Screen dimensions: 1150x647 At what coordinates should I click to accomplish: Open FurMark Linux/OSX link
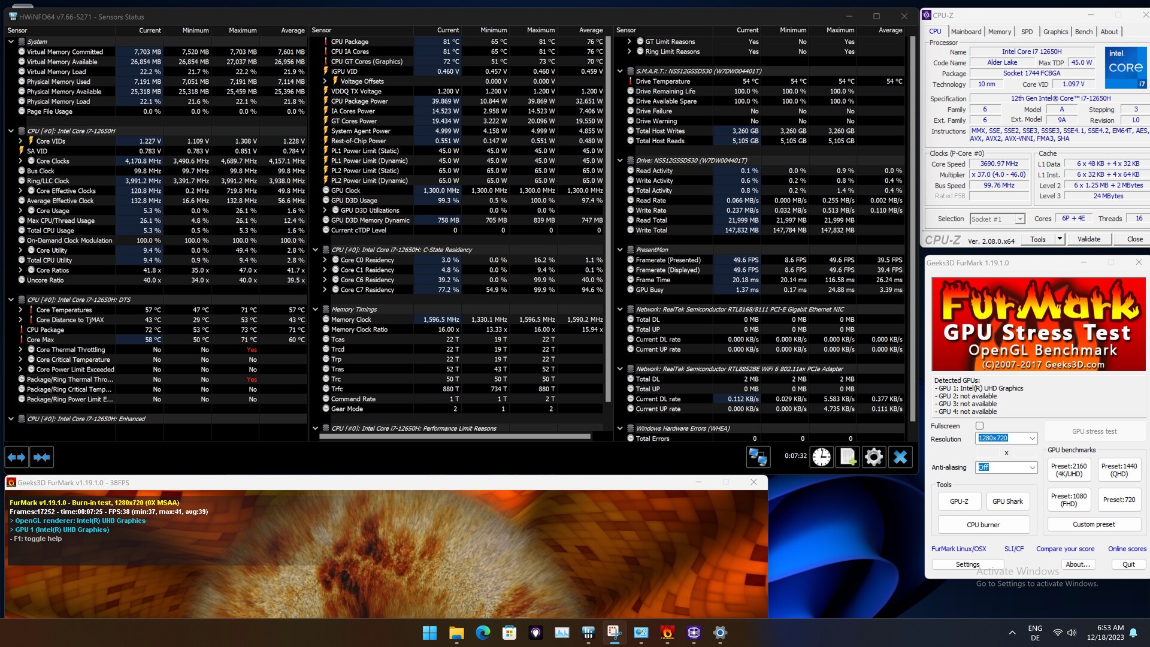click(958, 549)
